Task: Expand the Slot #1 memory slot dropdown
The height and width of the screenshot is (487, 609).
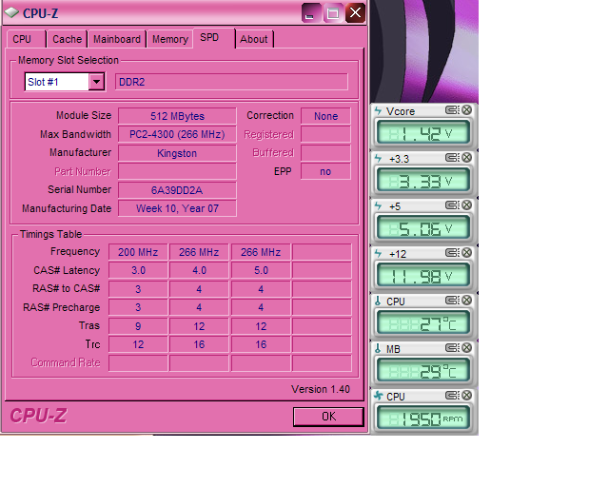Action: point(96,82)
